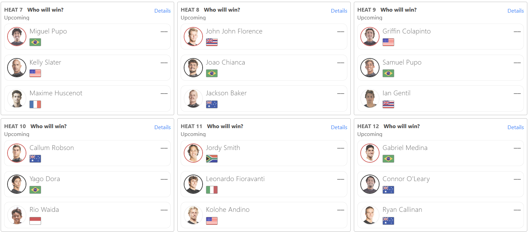
Task: Click the South Africa flag under Jordy Smith
Action: pos(212,159)
